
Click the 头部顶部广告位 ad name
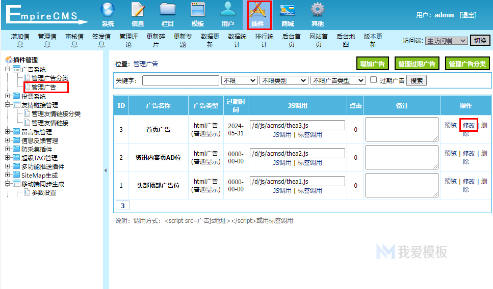pyautogui.click(x=158, y=185)
